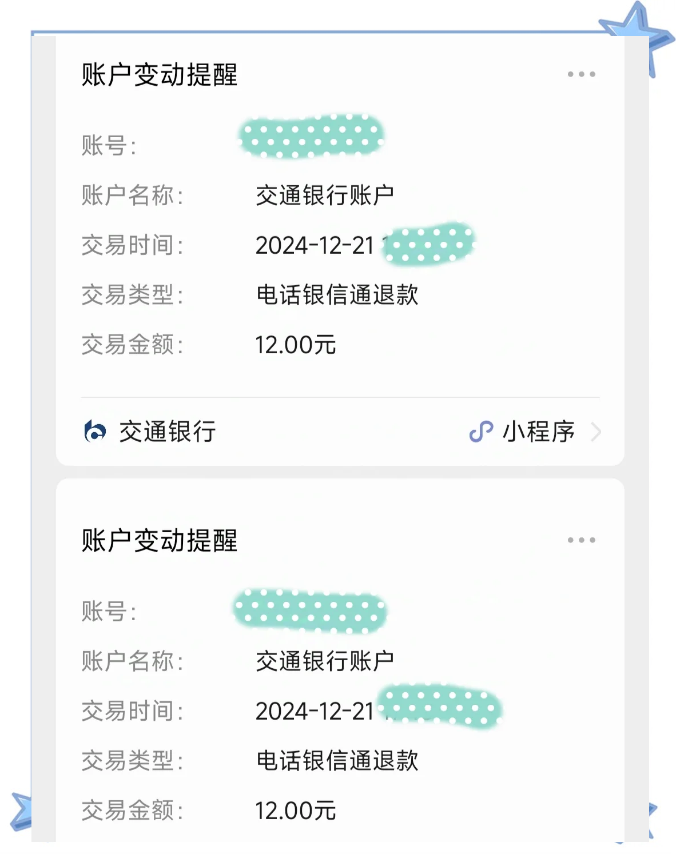Viewport: 676px width, 854px height.
Task: Open the second 账户变动提醒 card title
Action: coord(159,541)
